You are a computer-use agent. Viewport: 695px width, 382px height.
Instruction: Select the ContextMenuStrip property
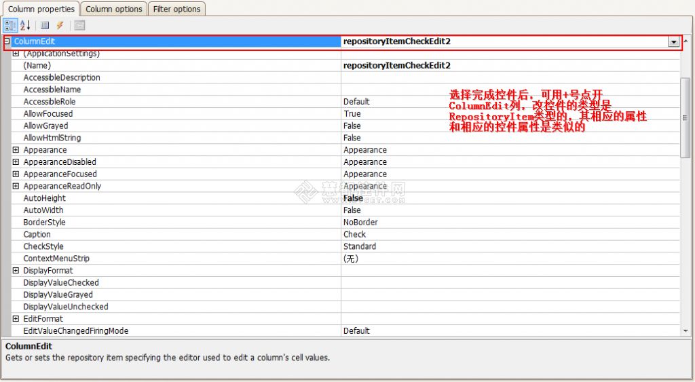pyautogui.click(x=176, y=259)
